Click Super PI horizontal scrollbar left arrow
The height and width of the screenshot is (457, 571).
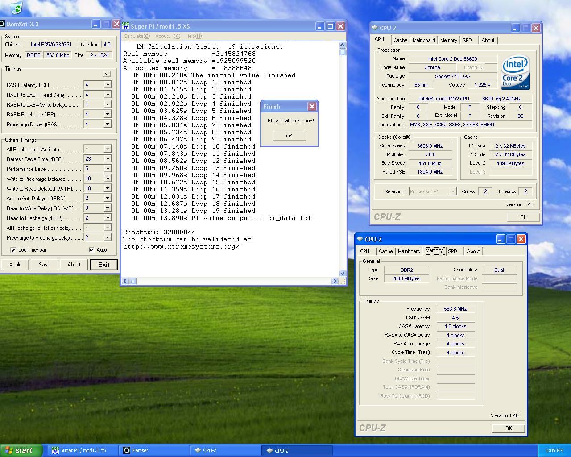coord(125,281)
